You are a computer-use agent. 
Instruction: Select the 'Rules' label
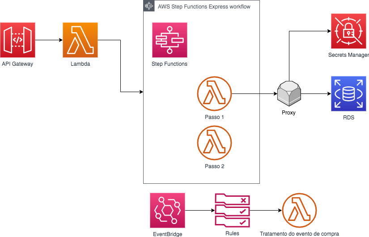pos(232,233)
